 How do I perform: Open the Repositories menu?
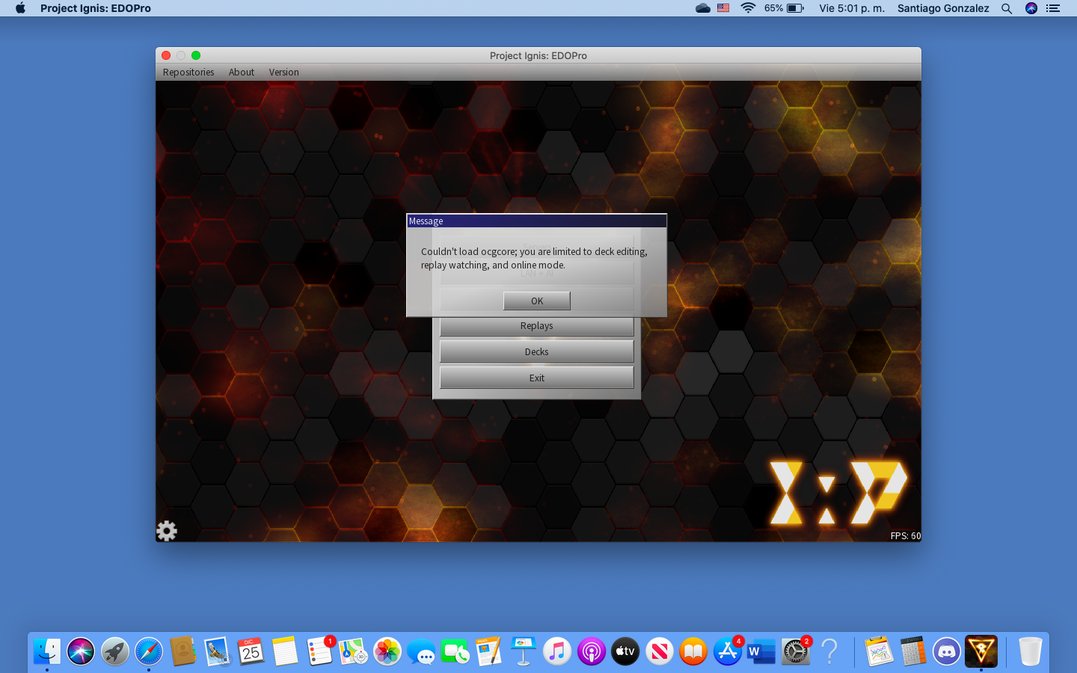point(188,72)
